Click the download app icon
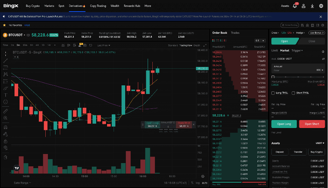 tap(312, 6)
